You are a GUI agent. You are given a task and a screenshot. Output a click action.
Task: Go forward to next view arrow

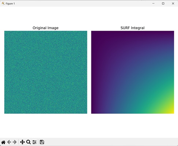pyautogui.click(x=15, y=142)
